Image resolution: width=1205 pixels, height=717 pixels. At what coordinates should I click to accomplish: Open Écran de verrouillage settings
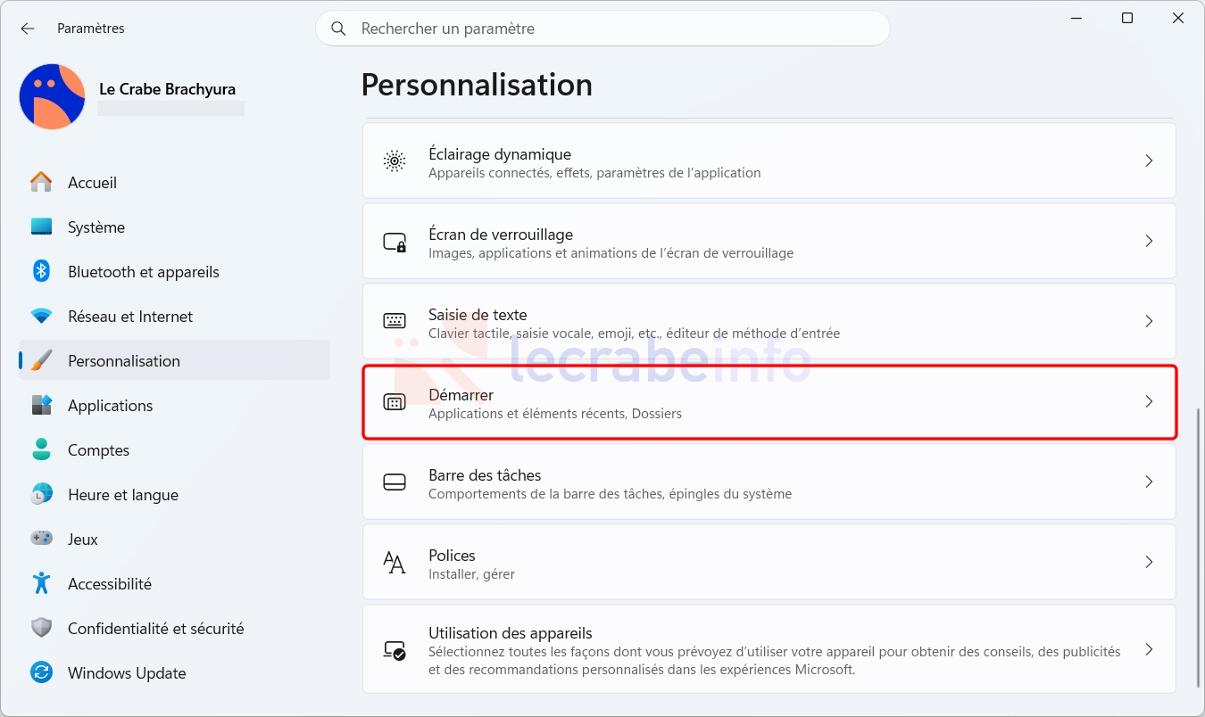pyautogui.click(x=769, y=241)
